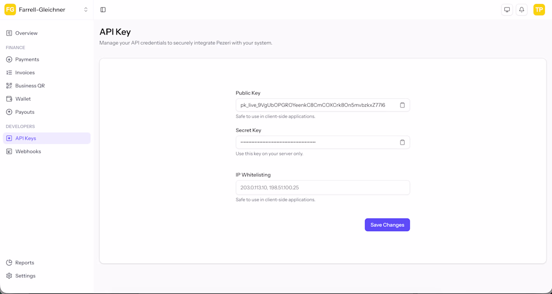
Task: Open the Wallet section
Action: pyautogui.click(x=23, y=99)
